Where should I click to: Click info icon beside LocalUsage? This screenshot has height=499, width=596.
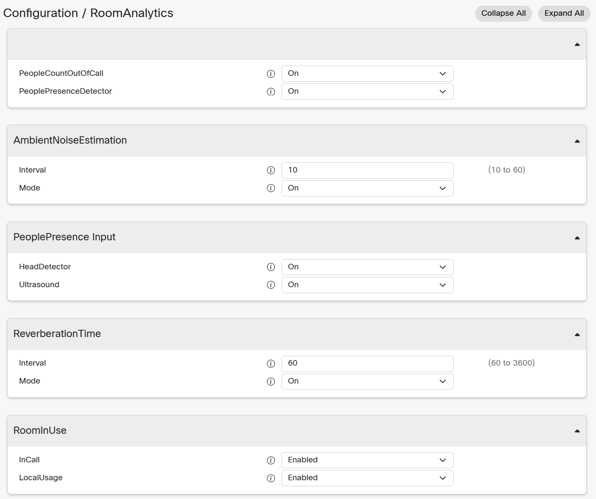[x=271, y=478]
